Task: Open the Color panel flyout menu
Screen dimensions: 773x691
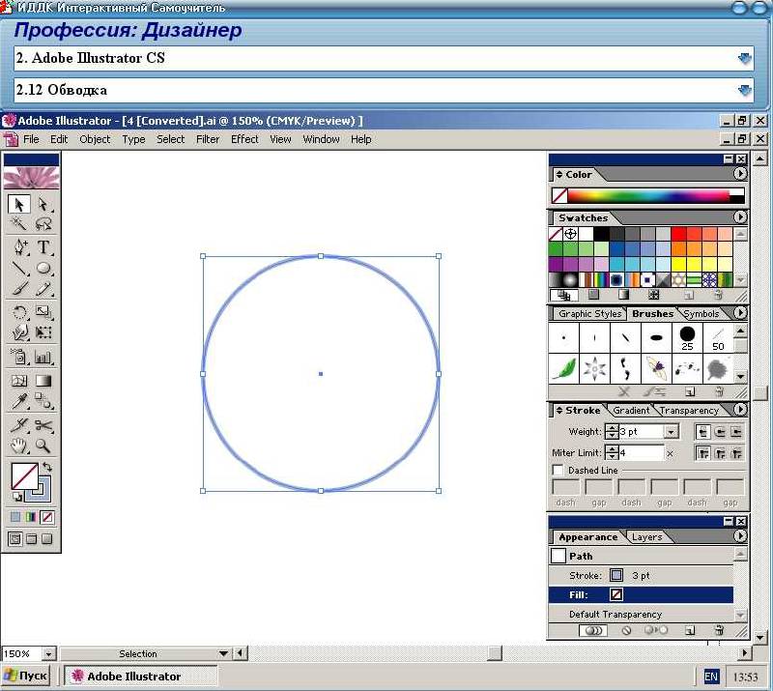Action: point(740,174)
